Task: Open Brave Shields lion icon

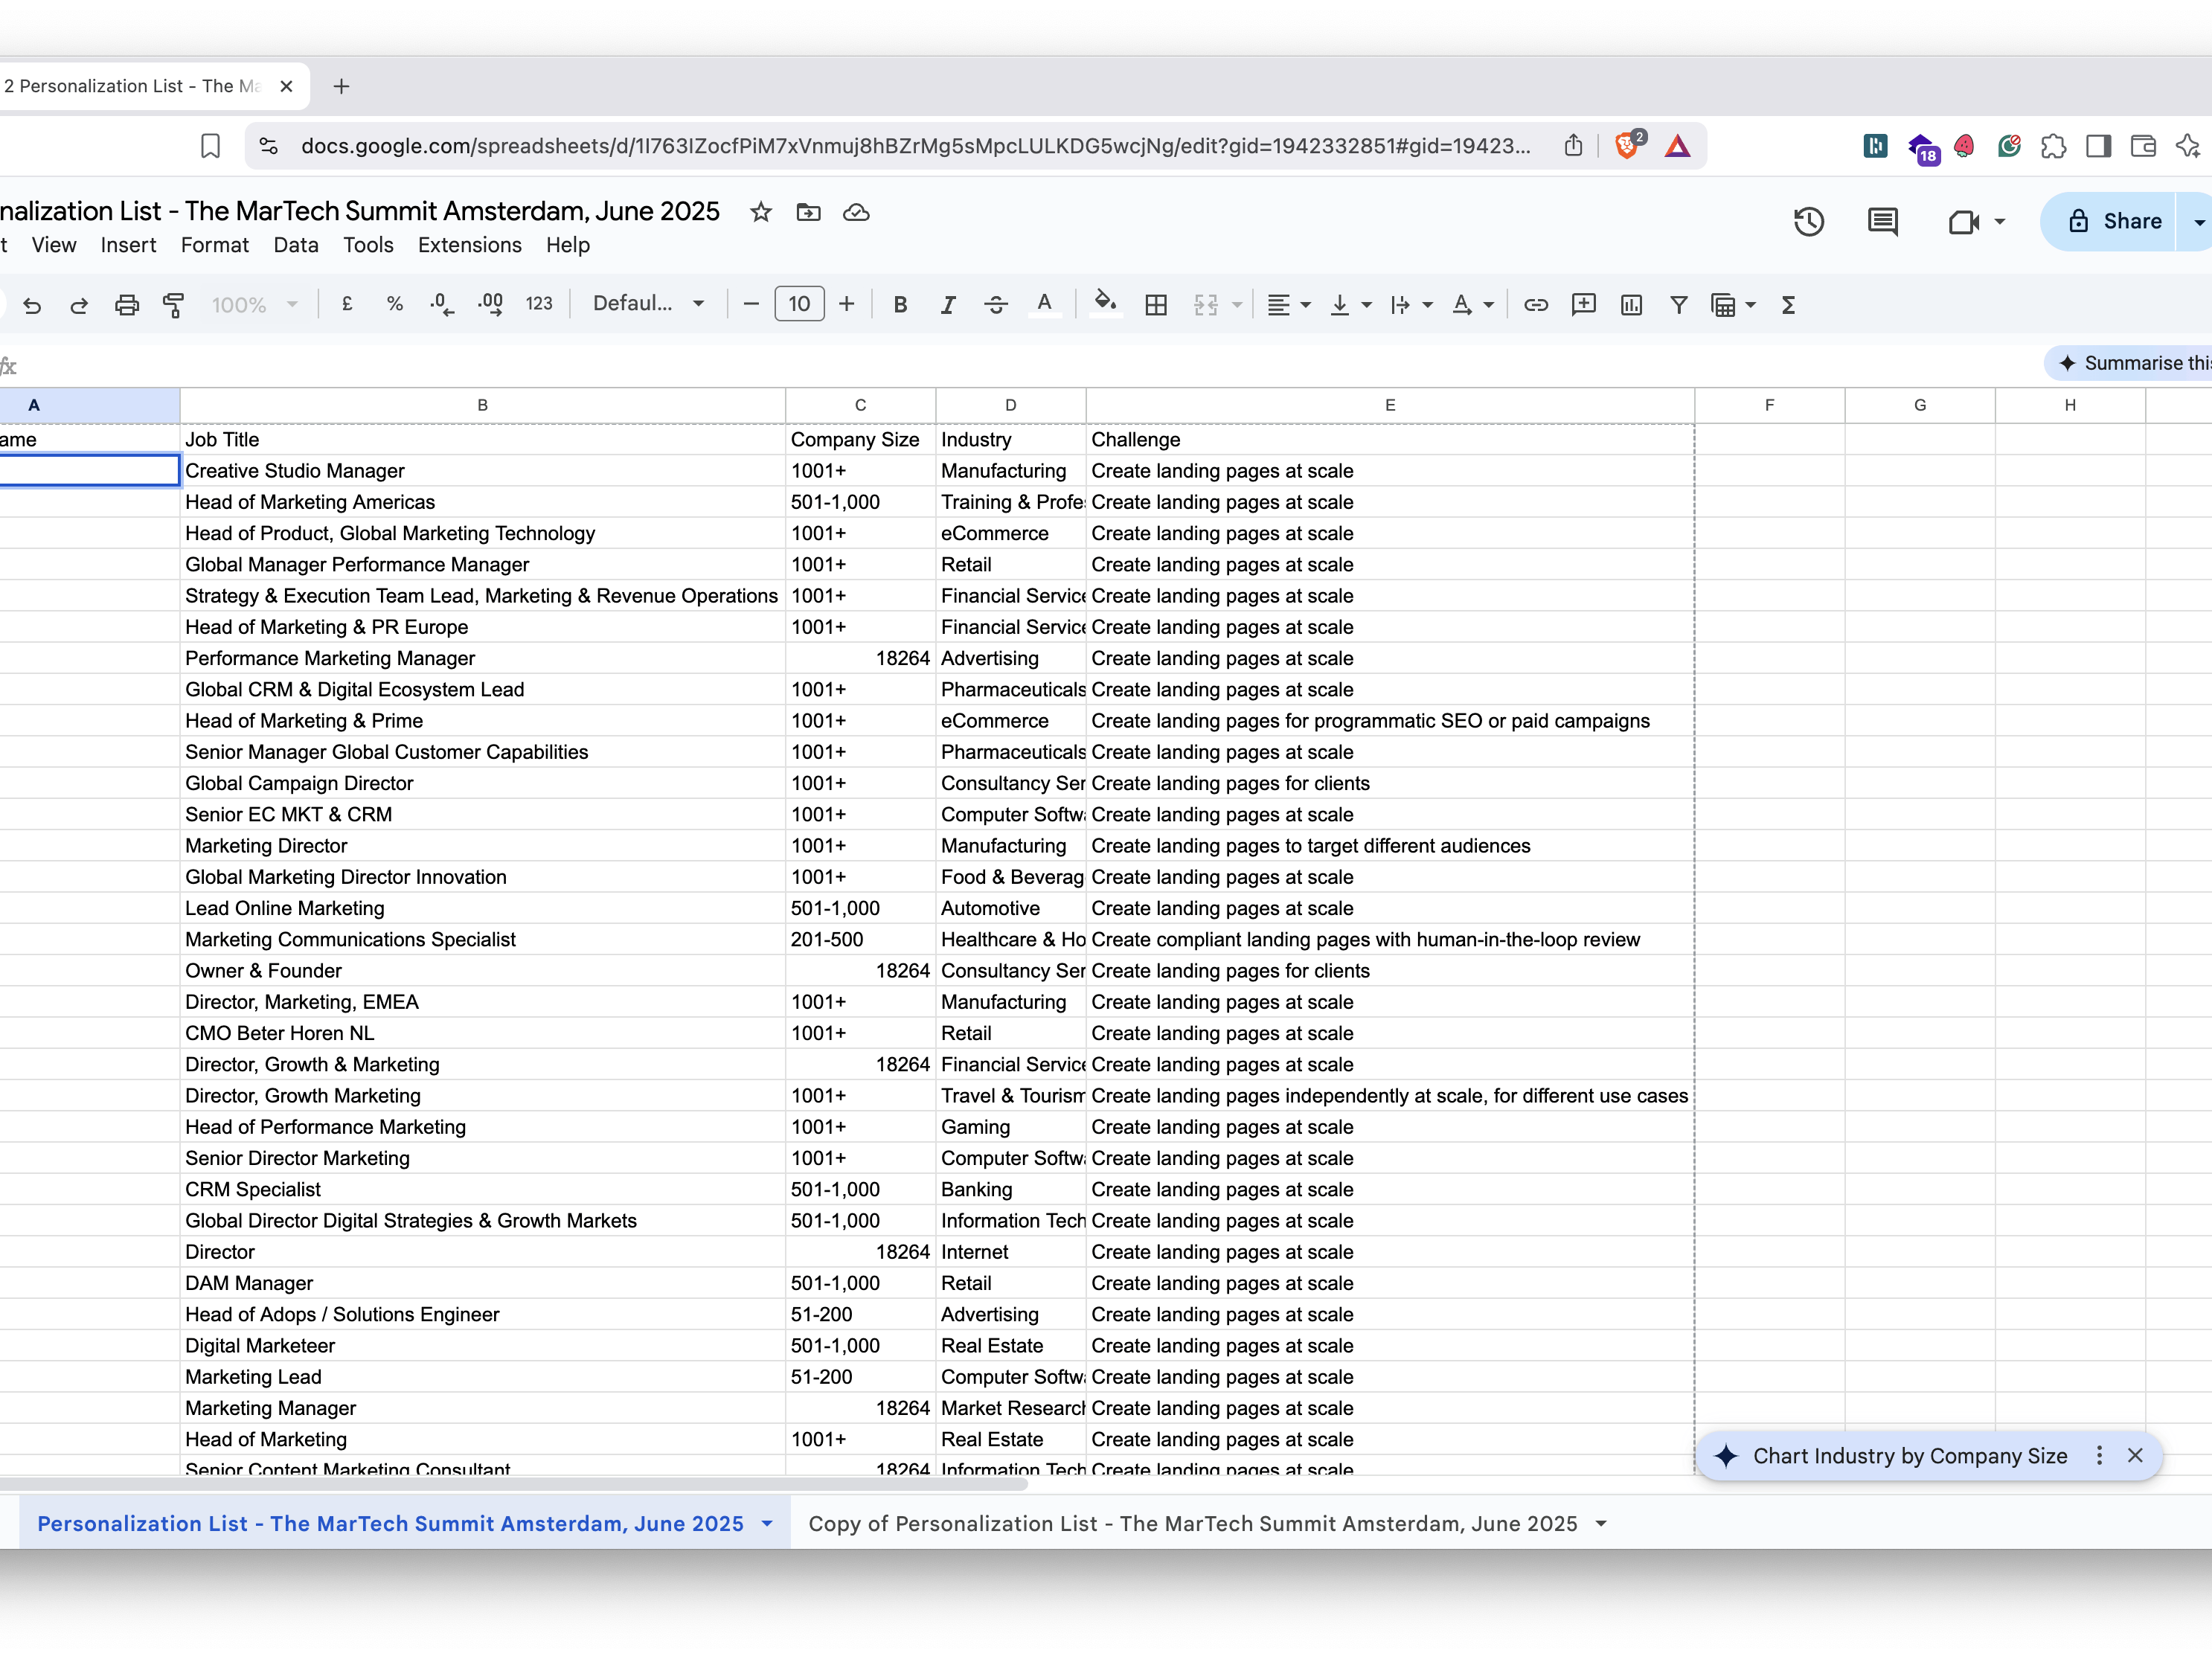Action: point(1628,145)
